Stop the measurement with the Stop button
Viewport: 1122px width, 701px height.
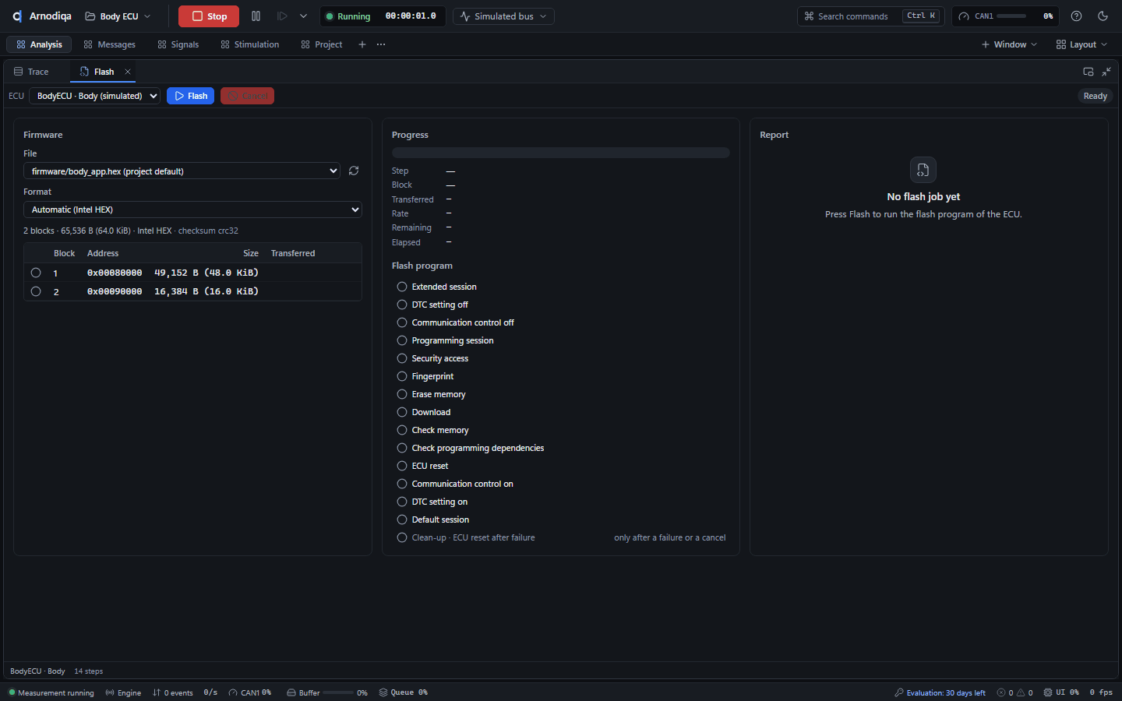pos(209,16)
